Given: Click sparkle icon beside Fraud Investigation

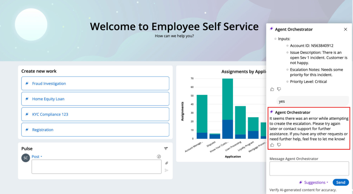Looking at the screenshot, I should [x=27, y=84].
